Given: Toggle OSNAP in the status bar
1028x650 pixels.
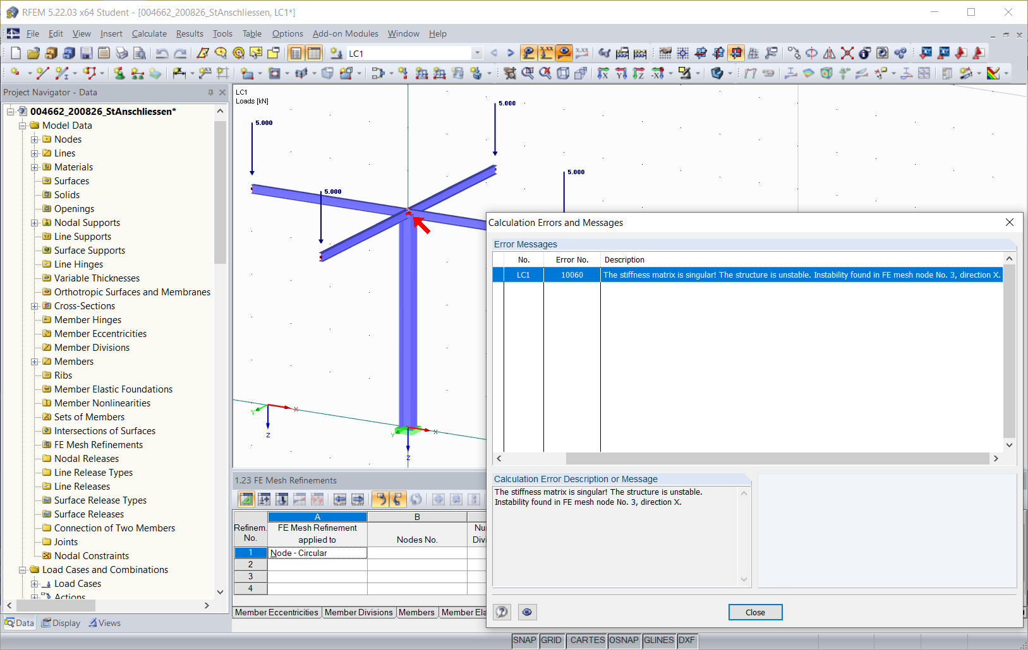Looking at the screenshot, I should 624,641.
